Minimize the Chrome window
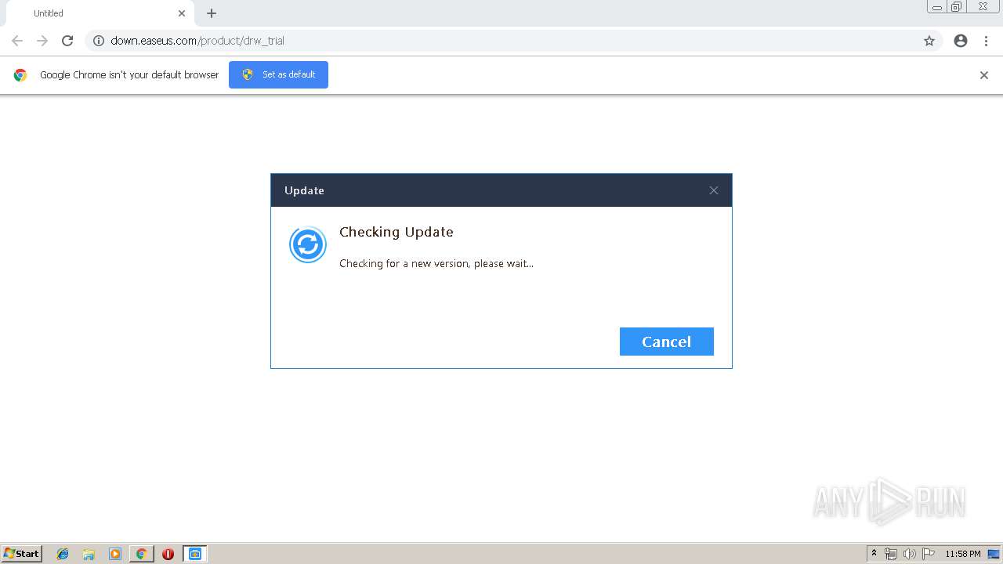 tap(937, 7)
